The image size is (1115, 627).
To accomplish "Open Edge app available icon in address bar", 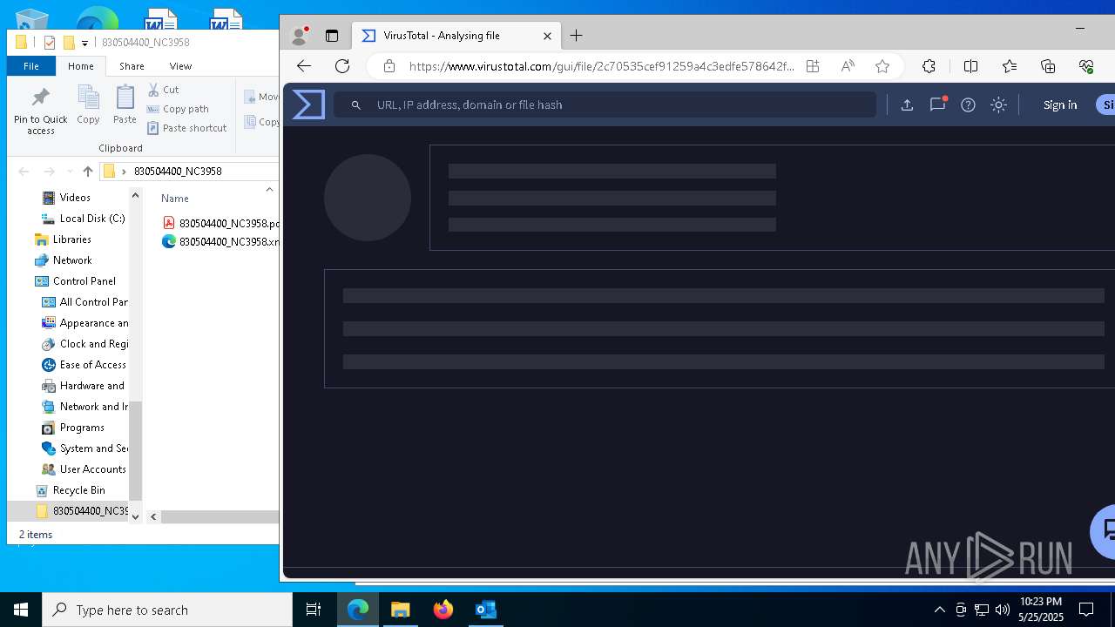I will 813,66.
